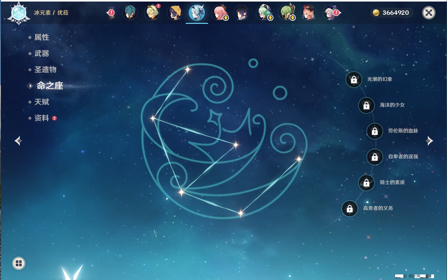Open the four-square grid button
The height and width of the screenshot is (280, 447).
pyautogui.click(x=19, y=263)
